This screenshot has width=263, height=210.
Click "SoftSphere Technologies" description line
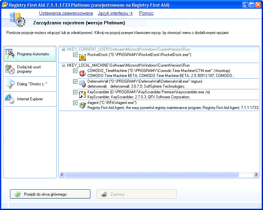pos(136,86)
